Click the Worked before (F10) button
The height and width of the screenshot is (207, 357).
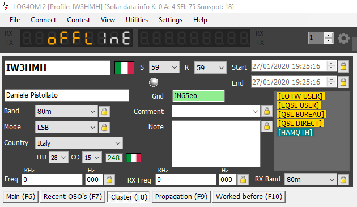pyautogui.click(x=249, y=197)
